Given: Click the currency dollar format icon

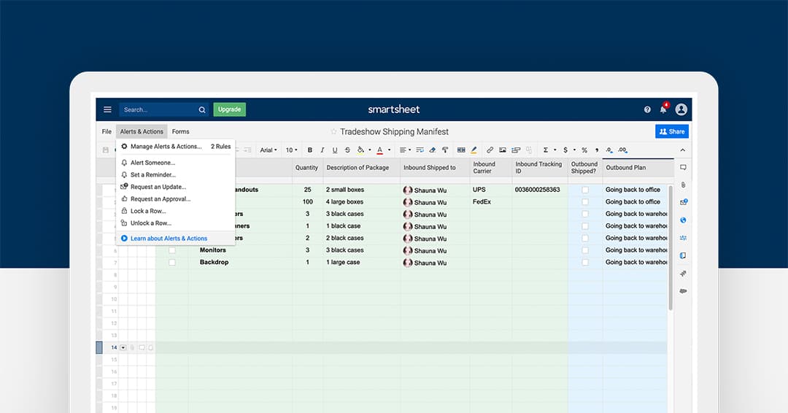Looking at the screenshot, I should click(565, 150).
